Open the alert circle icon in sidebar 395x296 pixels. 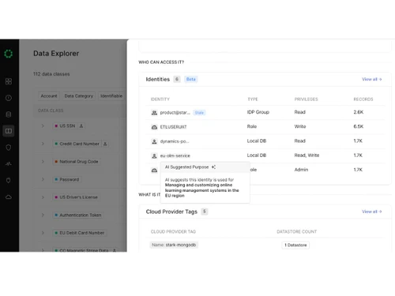click(9, 98)
